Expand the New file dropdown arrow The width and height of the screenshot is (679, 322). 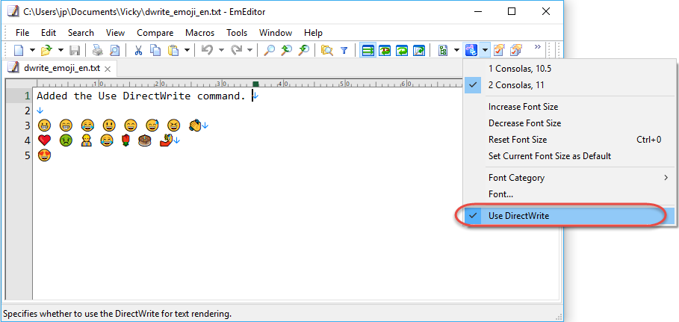32,50
